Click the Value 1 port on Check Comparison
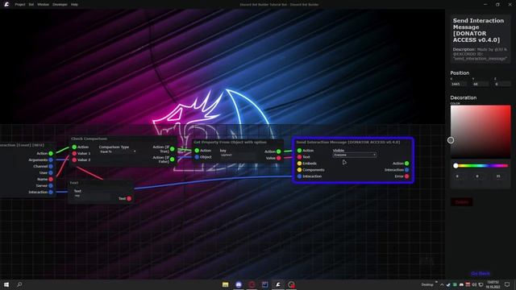 (x=74, y=154)
